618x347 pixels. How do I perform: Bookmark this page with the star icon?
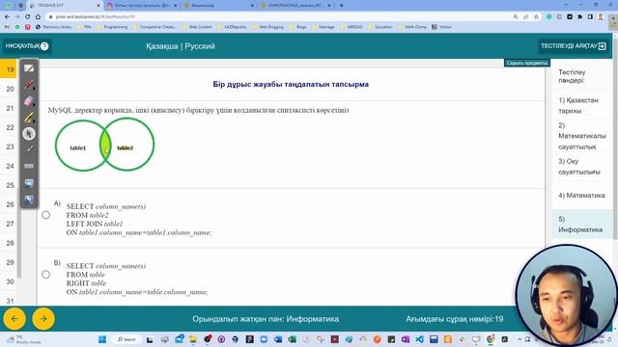click(x=536, y=17)
